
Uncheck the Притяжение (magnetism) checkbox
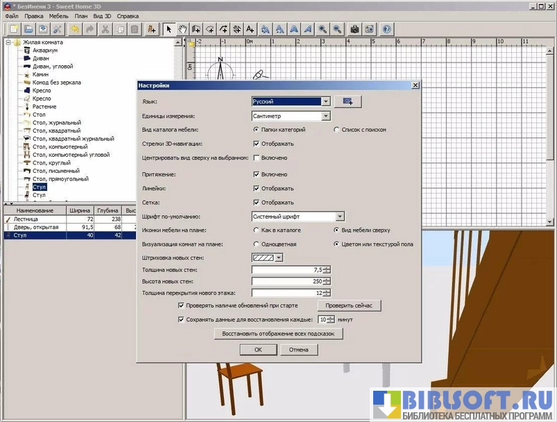(257, 174)
